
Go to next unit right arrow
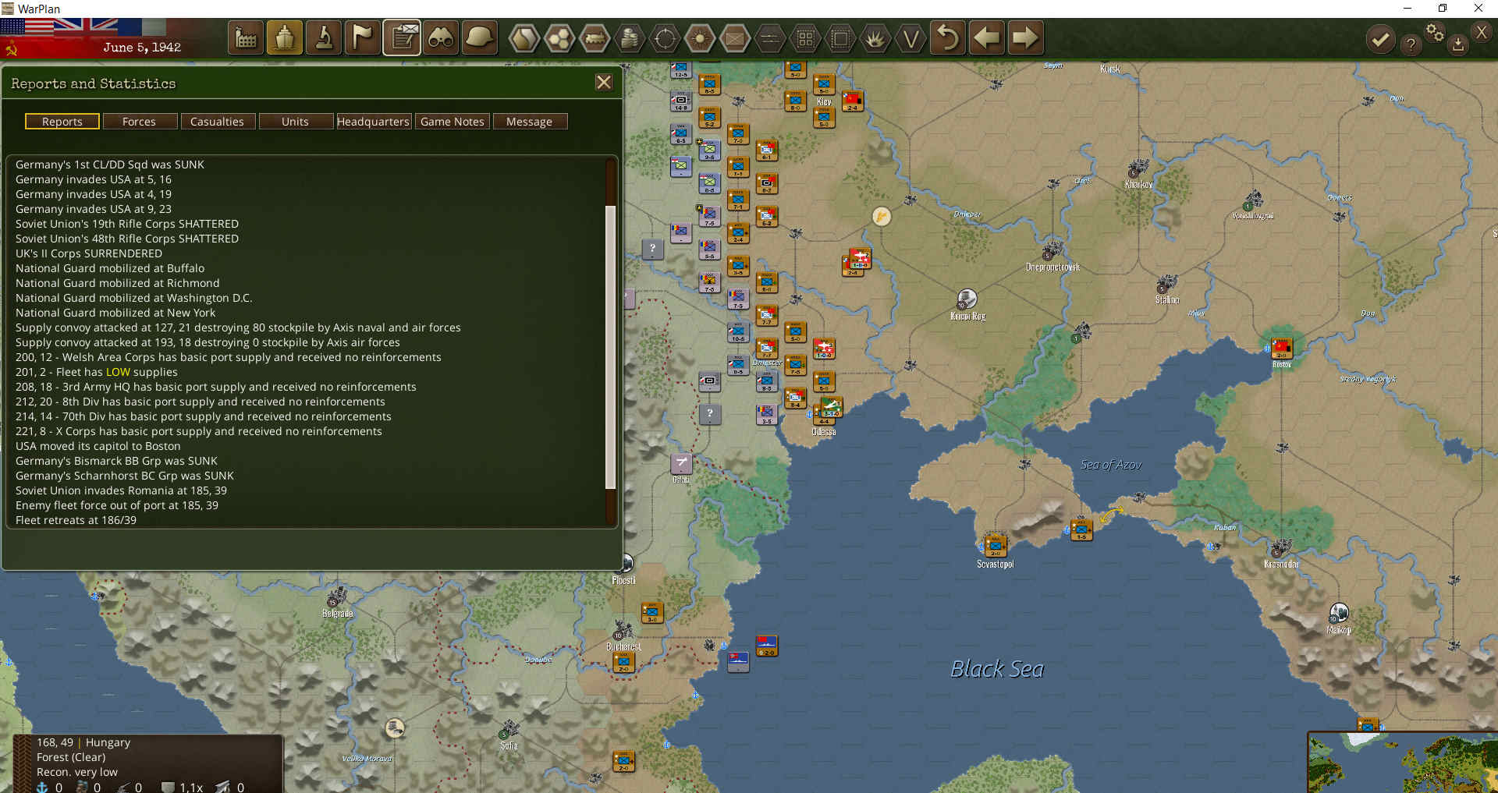coord(1024,37)
